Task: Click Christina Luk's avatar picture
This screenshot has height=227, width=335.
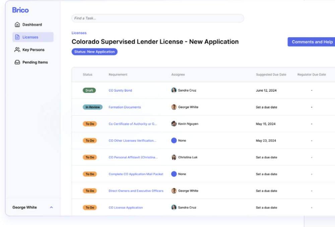Action: coord(174,157)
